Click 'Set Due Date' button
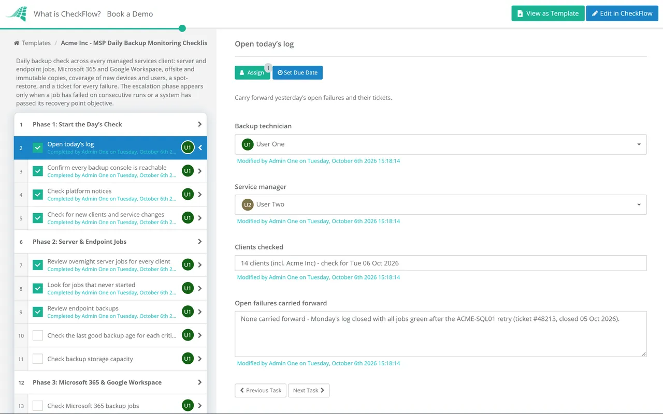 pyautogui.click(x=298, y=72)
